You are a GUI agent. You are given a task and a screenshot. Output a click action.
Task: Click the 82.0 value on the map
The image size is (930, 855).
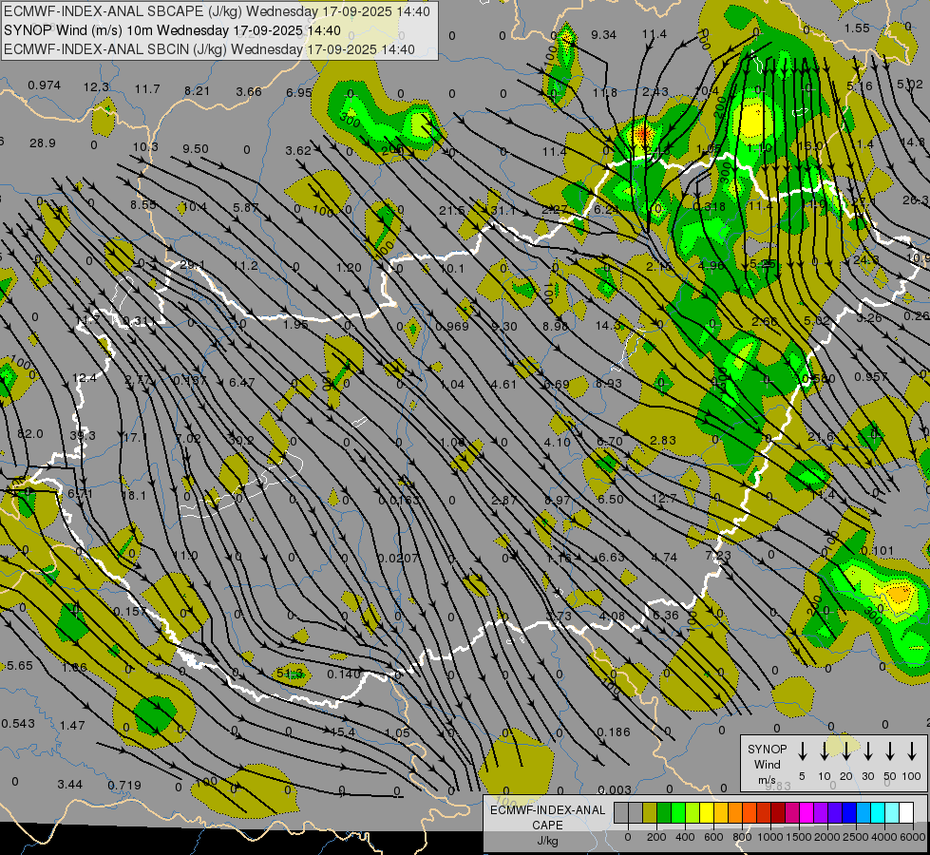tap(30, 434)
